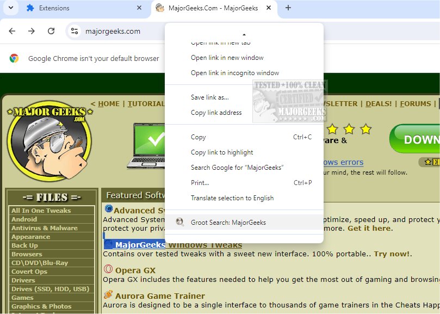Screen dimensions: 440x314
Task: Open the highlighted MajorGeeks link
Action: point(140,245)
